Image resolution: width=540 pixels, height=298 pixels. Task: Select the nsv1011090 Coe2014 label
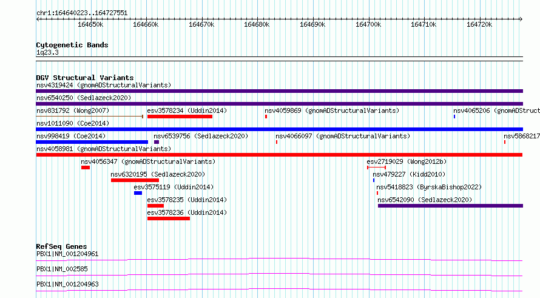tap(73, 123)
